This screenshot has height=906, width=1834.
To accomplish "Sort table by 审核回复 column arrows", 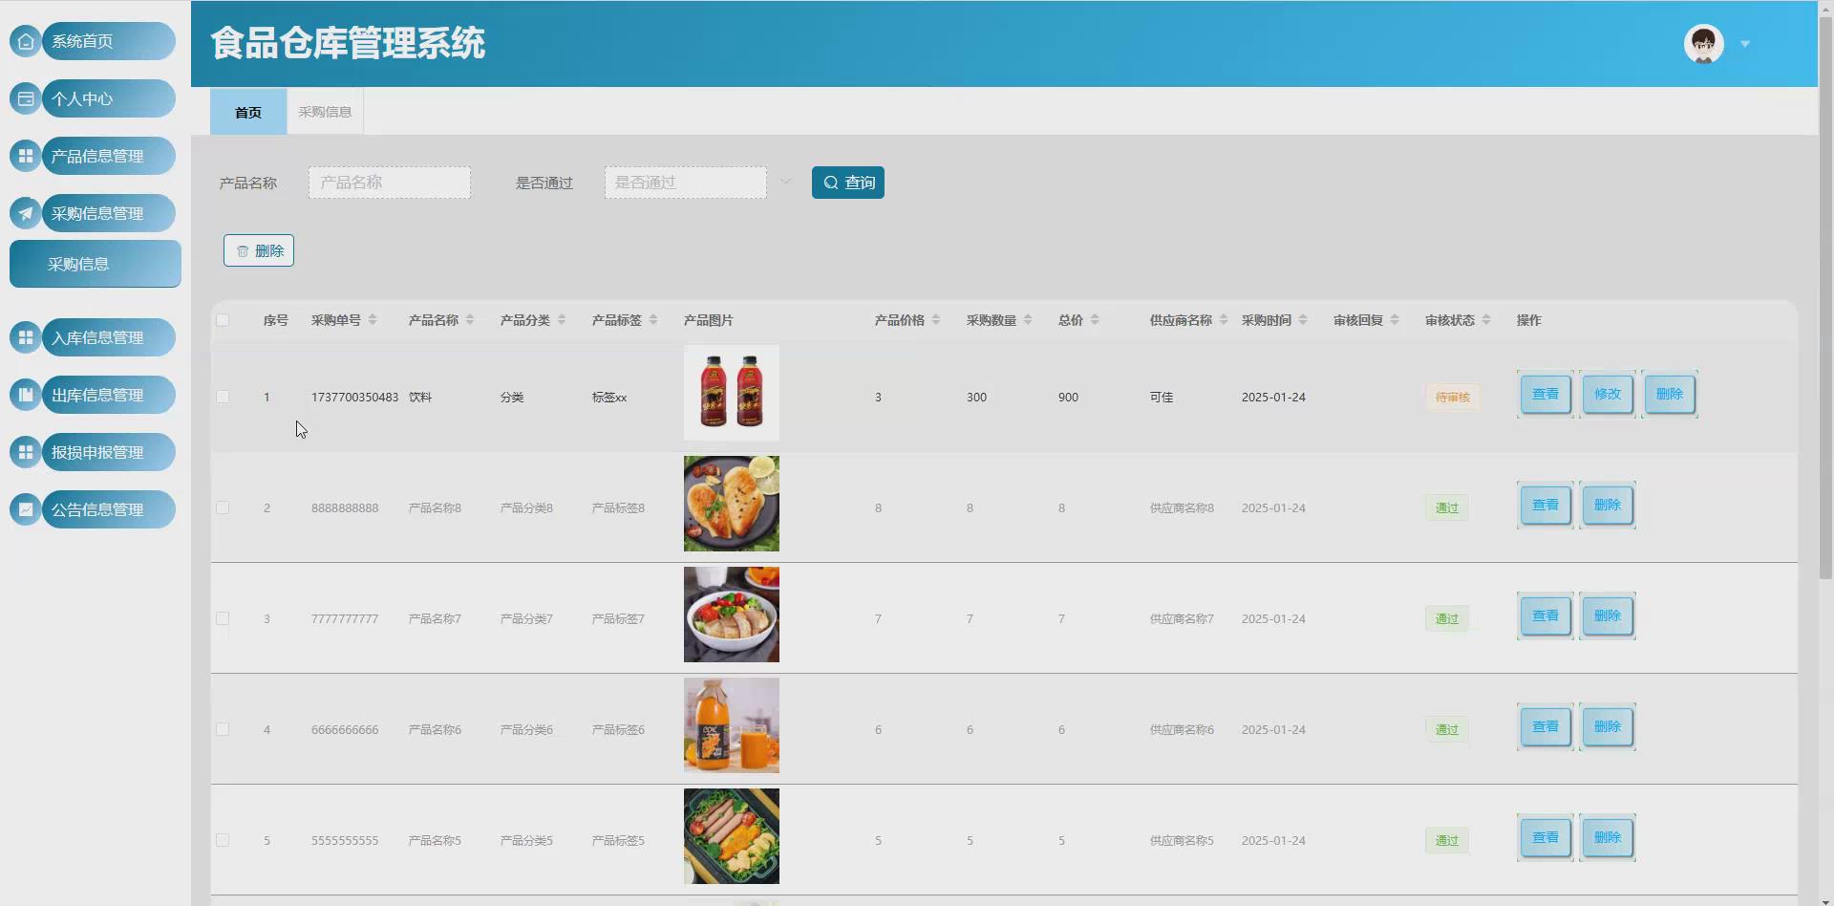I will coord(1395,320).
